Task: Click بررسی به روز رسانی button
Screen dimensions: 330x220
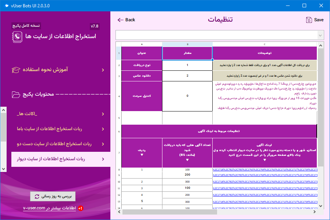Action: coord(53,197)
